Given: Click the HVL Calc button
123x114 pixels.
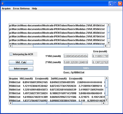Looking at the screenshot, I should (x=21, y=62).
